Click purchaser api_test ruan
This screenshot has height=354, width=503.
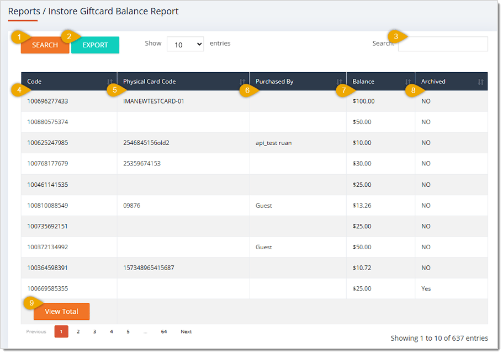pos(274,143)
